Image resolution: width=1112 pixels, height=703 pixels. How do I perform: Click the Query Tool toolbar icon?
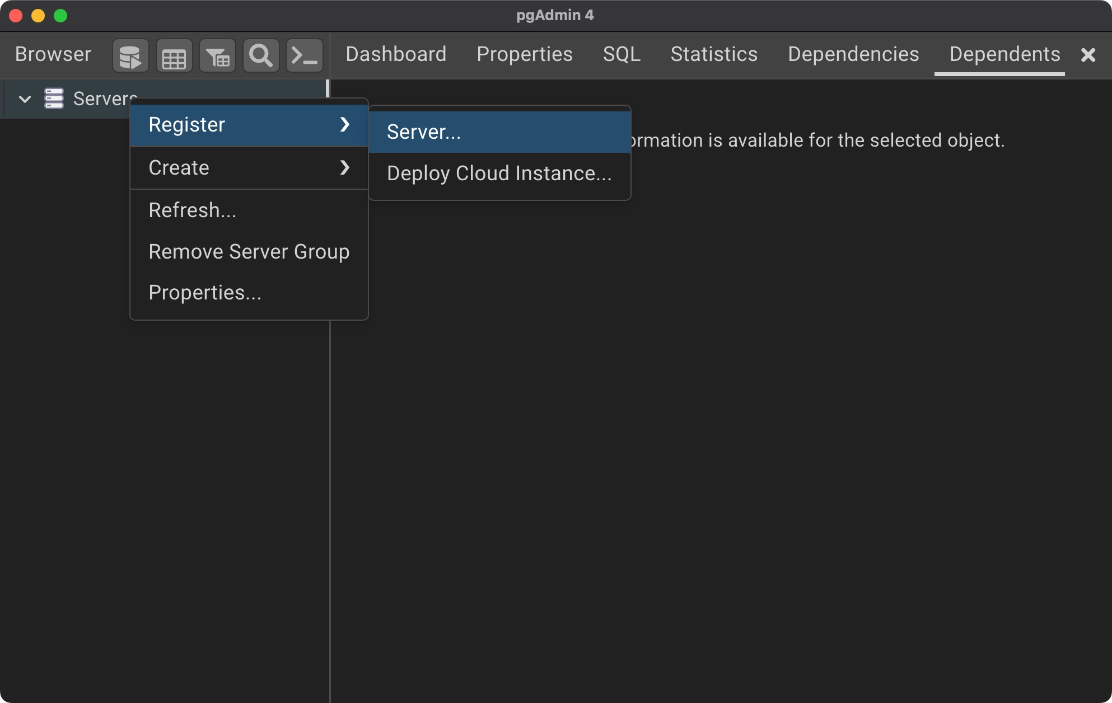coord(130,56)
